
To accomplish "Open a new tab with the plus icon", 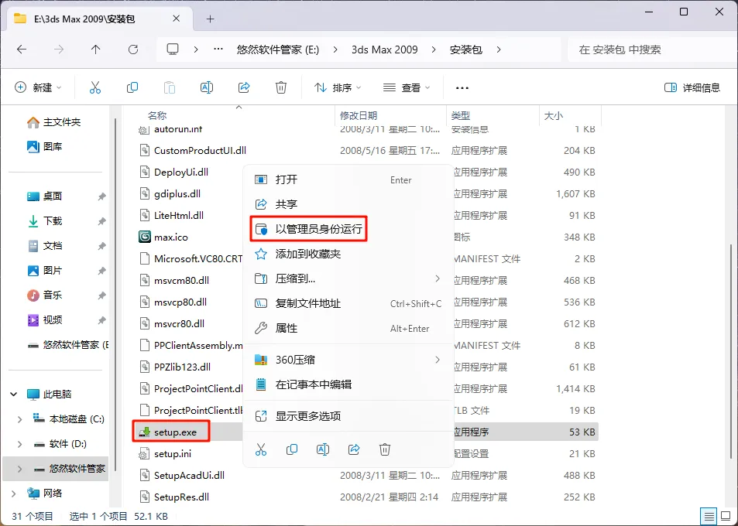I will tap(211, 19).
